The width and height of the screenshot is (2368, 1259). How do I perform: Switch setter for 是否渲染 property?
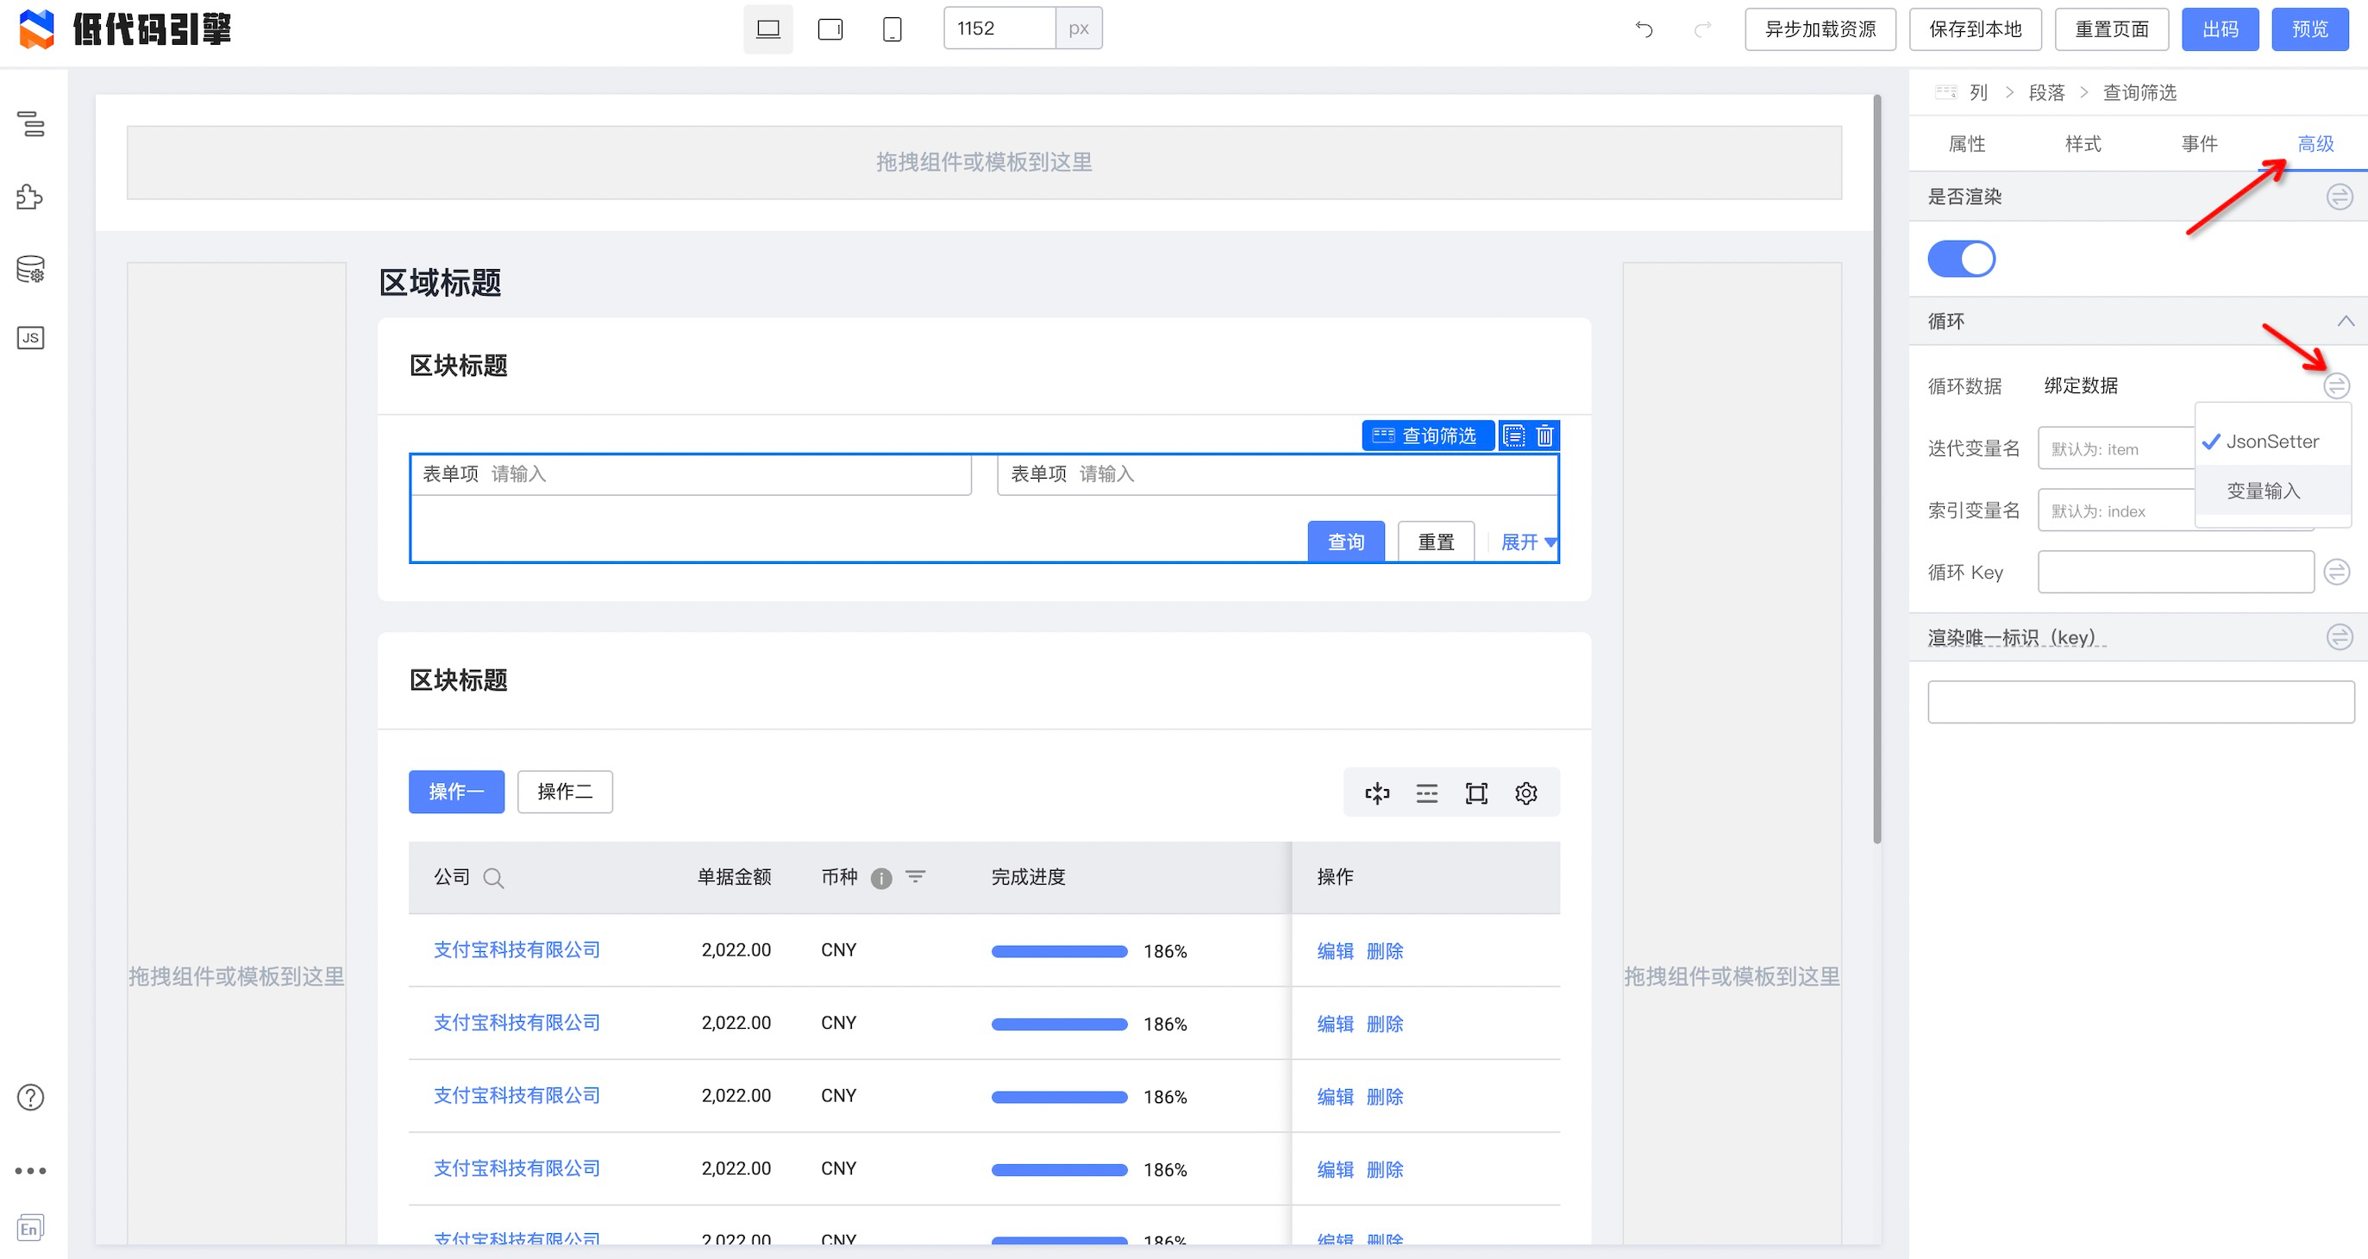click(x=2339, y=197)
